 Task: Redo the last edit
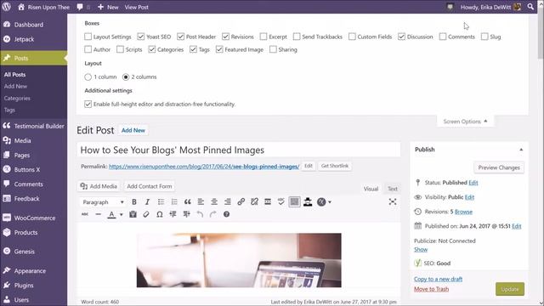tap(213, 214)
